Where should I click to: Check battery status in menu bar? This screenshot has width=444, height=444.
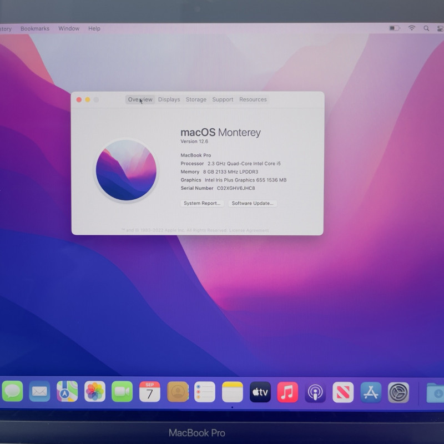(395, 28)
